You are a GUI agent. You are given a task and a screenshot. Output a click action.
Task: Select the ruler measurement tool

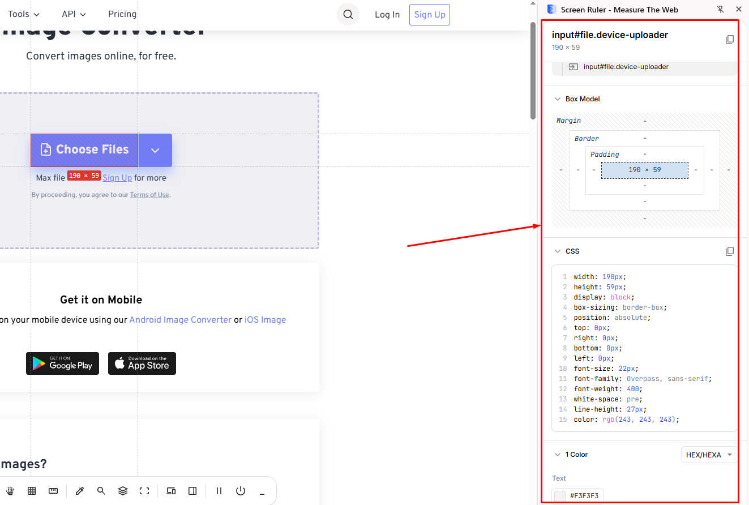tap(53, 491)
